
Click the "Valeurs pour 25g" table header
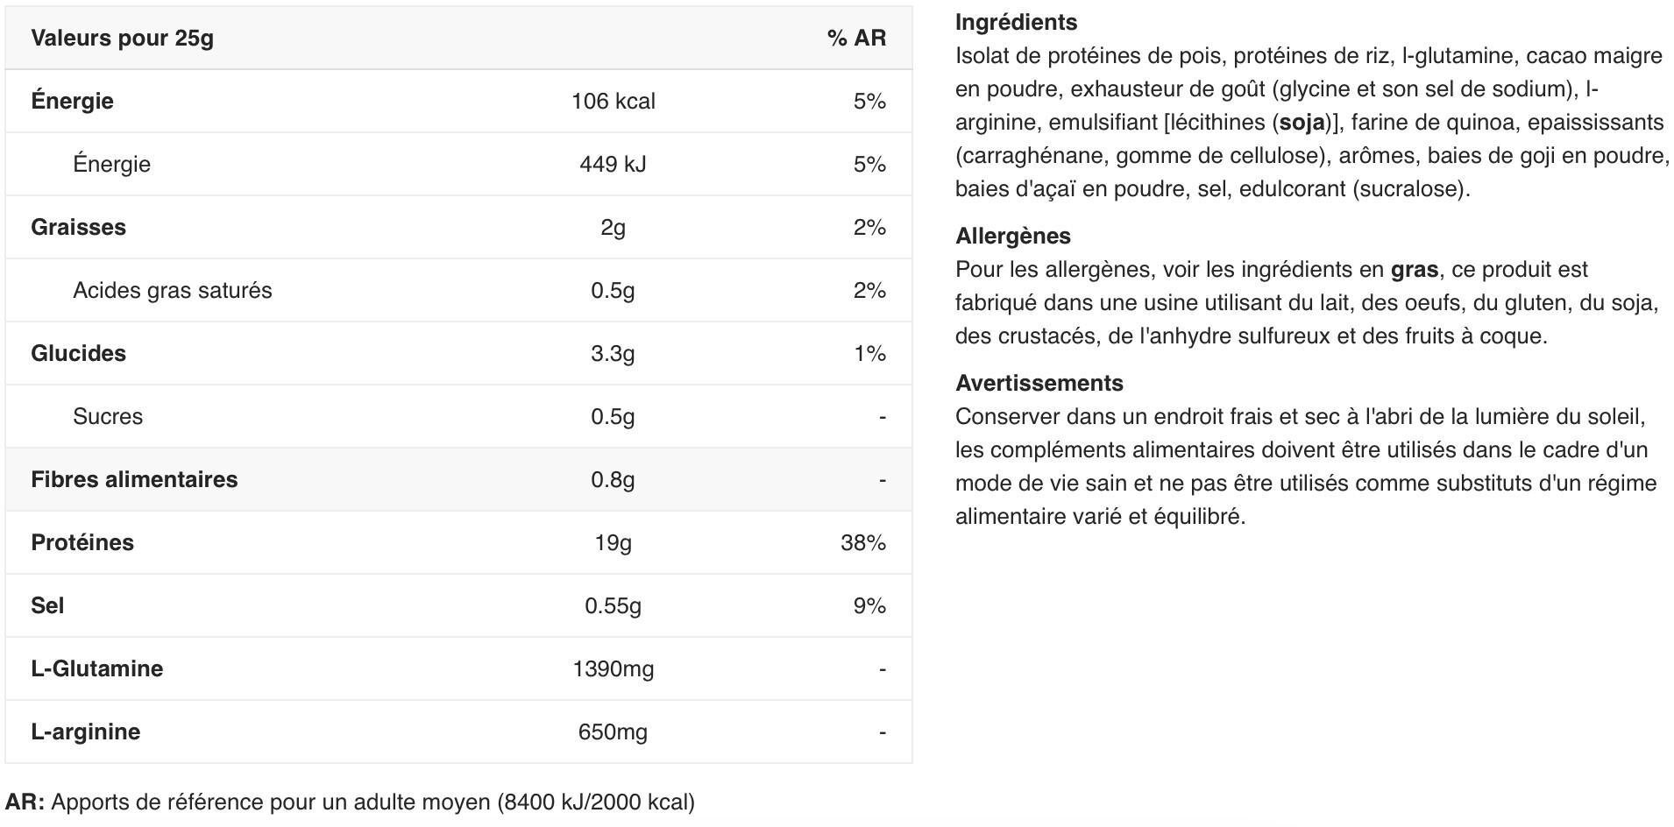pos(122,38)
